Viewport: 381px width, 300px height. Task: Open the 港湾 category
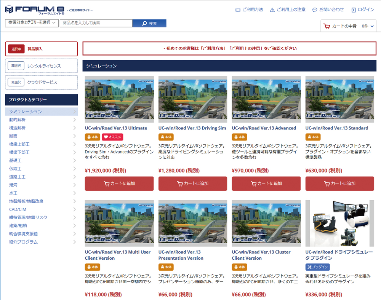41,185
